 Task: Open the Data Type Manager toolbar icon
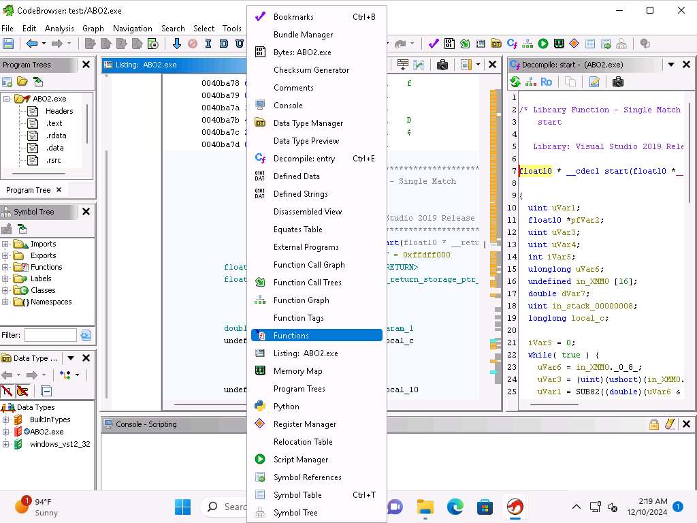tap(496, 44)
